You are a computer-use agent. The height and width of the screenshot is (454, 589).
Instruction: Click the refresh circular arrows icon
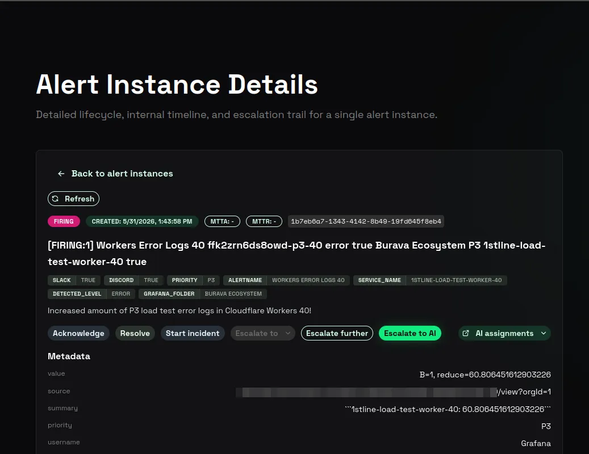point(55,199)
